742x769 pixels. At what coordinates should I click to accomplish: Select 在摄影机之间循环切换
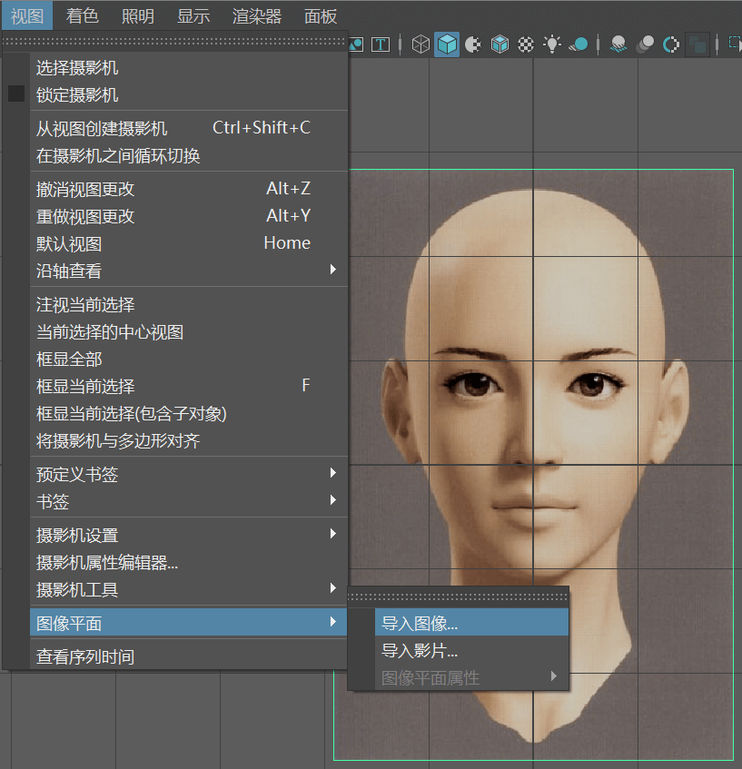[x=189, y=156]
